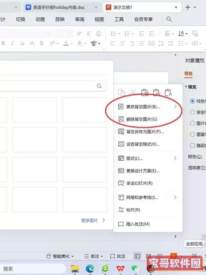206x275 pixels.
Task: Open WPS Office from taskbar
Action: [x=120, y=269]
